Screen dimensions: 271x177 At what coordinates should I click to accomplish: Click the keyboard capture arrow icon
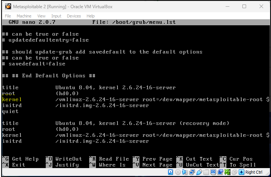241,172
